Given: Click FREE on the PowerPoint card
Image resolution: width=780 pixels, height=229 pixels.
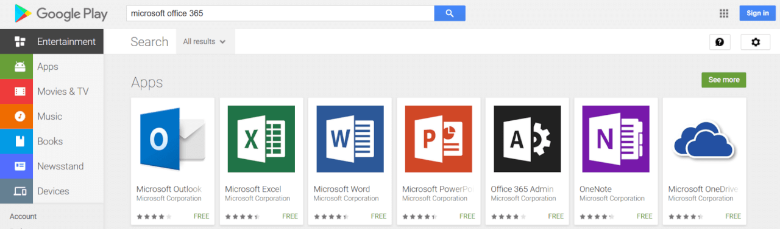Looking at the screenshot, I should point(467,216).
